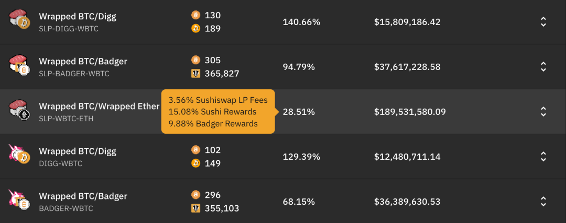The height and width of the screenshot is (223, 566).
Task: Click the SLP-BADGER-WBTC sushi vault icon
Action: 19,65
